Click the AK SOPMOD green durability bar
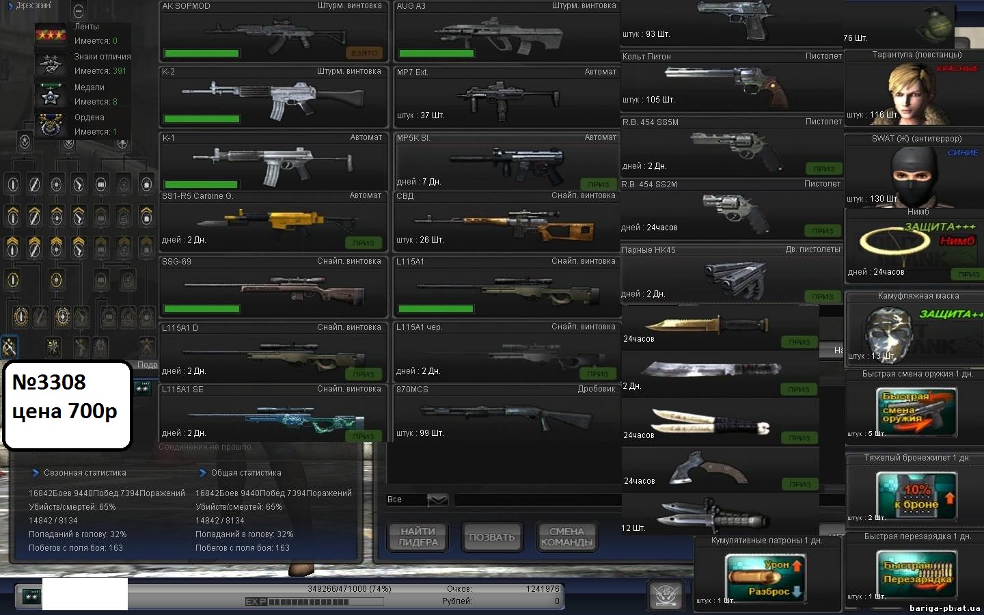The height and width of the screenshot is (615, 984). (x=202, y=53)
